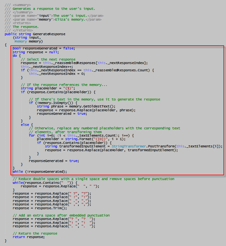Click the Memory type in the parameter list
The width and height of the screenshot is (226, 246).
click(x=21, y=42)
